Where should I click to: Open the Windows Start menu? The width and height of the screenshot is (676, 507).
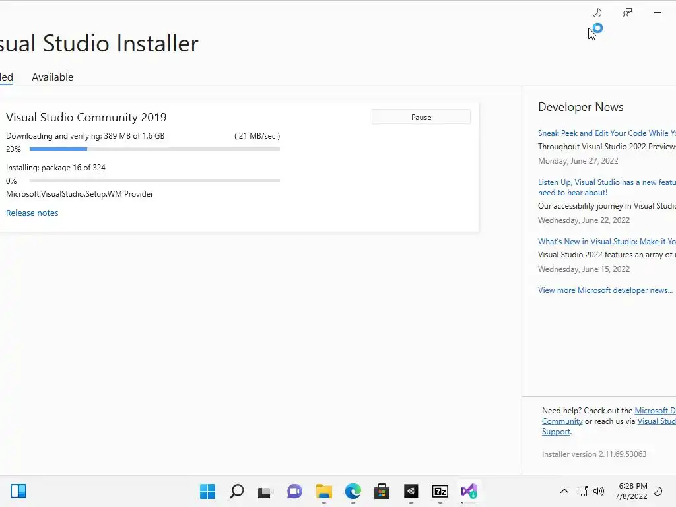207,491
